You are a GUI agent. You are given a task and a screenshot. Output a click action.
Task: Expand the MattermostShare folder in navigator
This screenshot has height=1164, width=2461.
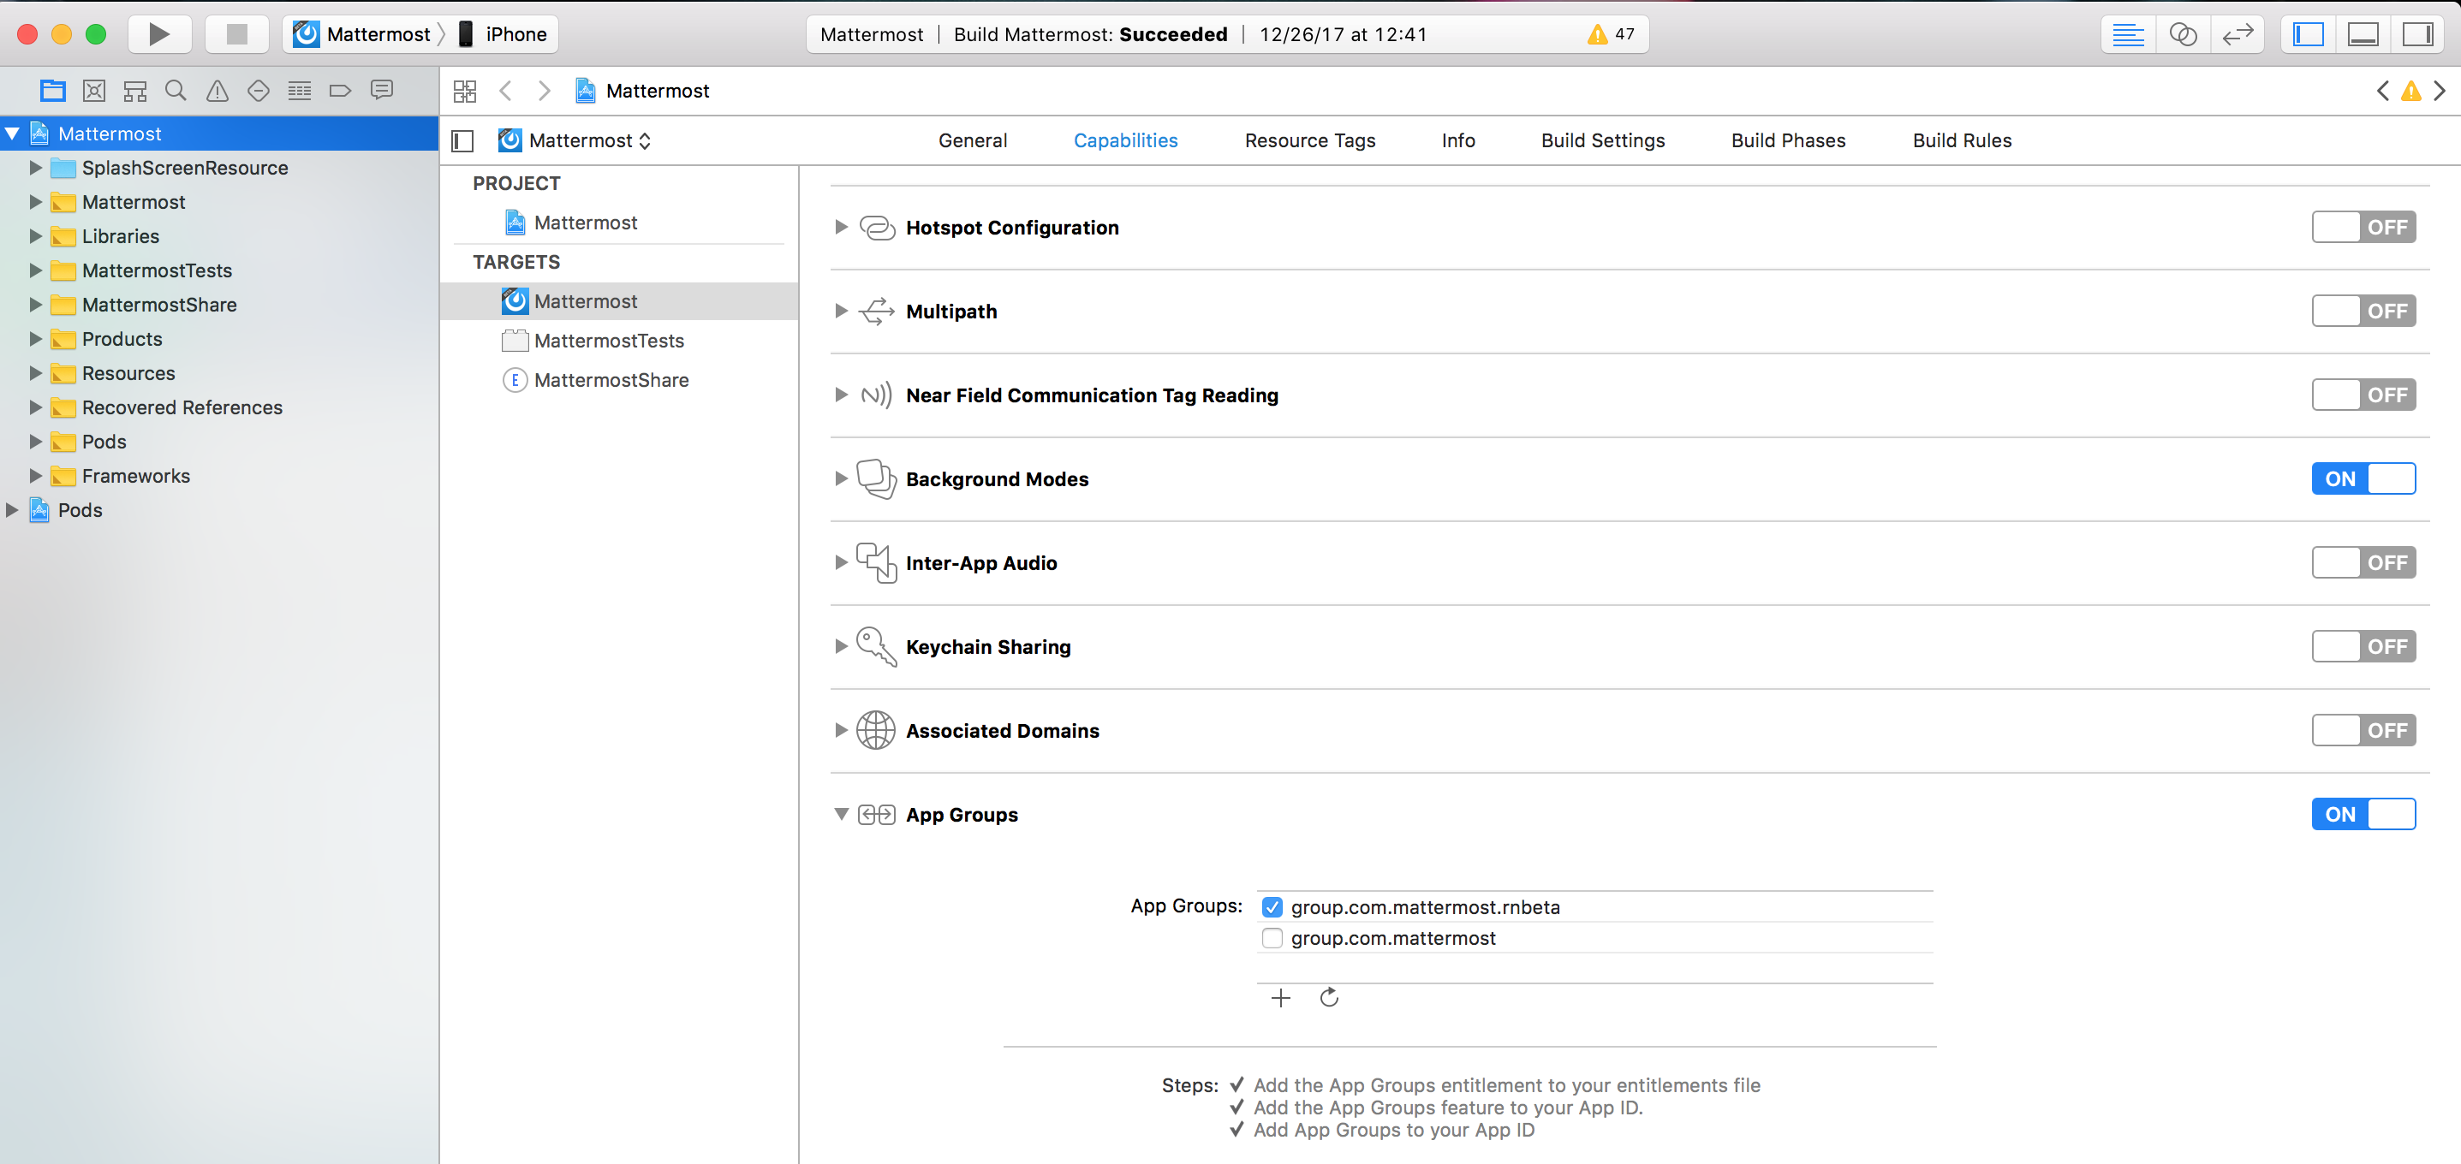[35, 305]
